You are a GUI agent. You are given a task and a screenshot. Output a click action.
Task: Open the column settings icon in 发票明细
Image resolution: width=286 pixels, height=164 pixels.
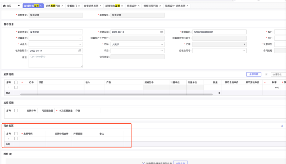click(266, 75)
